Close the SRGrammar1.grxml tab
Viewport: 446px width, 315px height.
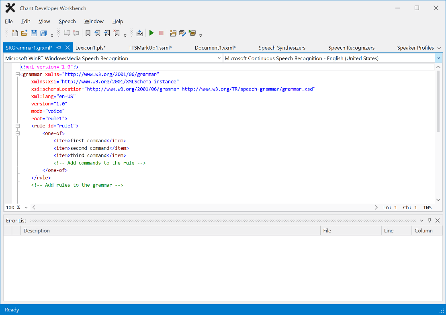pos(68,48)
